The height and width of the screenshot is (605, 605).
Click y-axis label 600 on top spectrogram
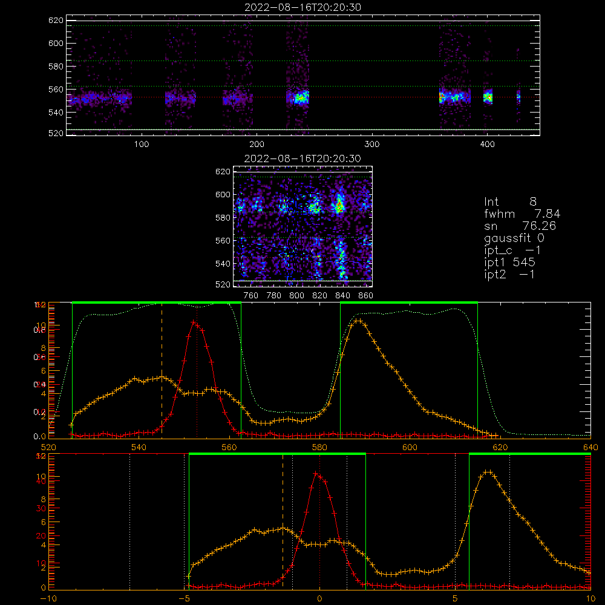pos(56,43)
